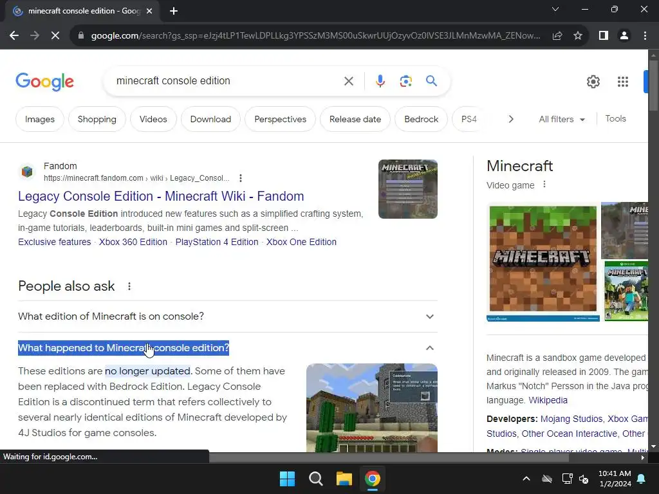
Task: Open the Chrome side panel
Action: pos(604,36)
